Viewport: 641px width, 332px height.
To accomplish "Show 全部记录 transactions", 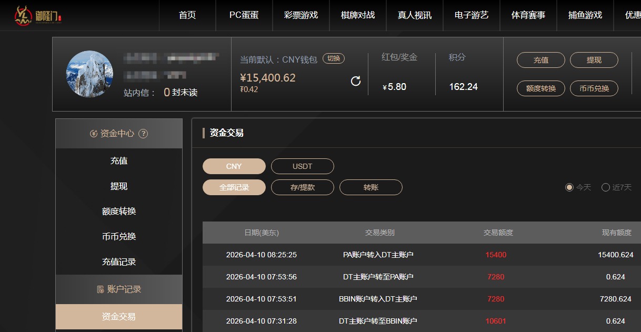I will (x=234, y=187).
